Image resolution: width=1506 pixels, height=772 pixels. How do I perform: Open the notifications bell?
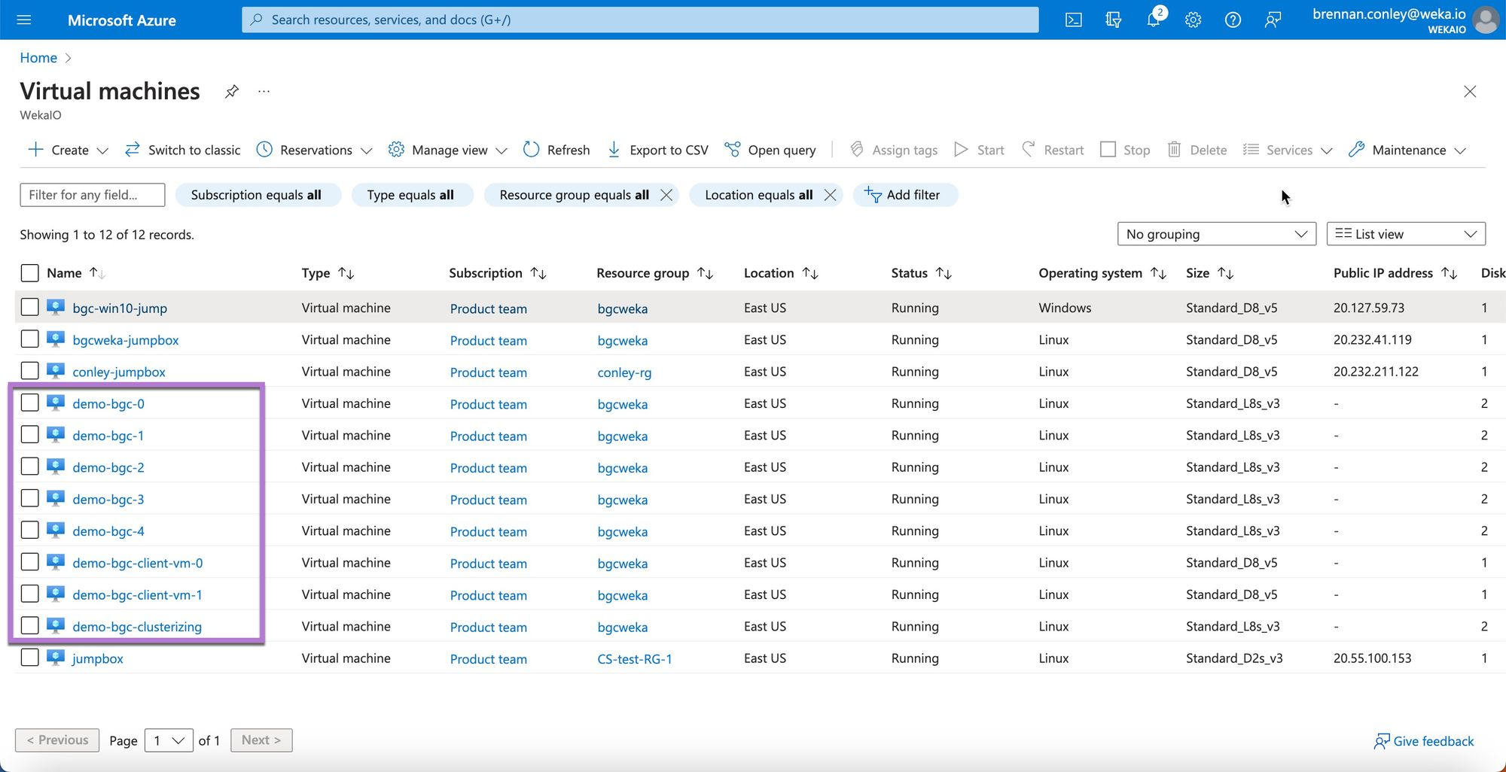coord(1153,20)
